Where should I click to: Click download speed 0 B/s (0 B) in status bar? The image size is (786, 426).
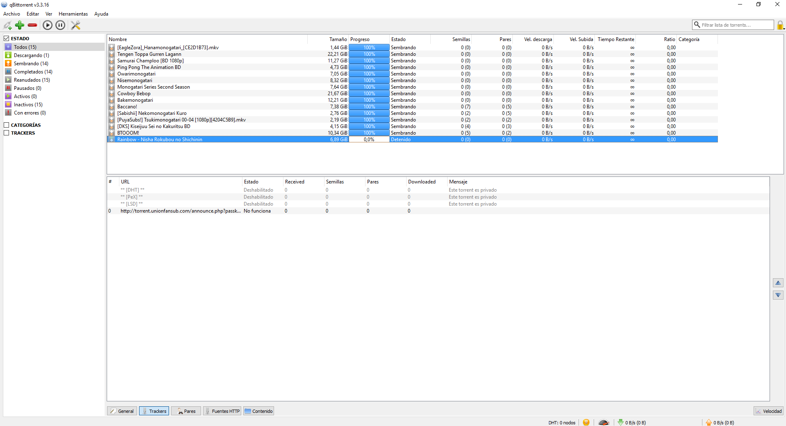click(x=632, y=423)
